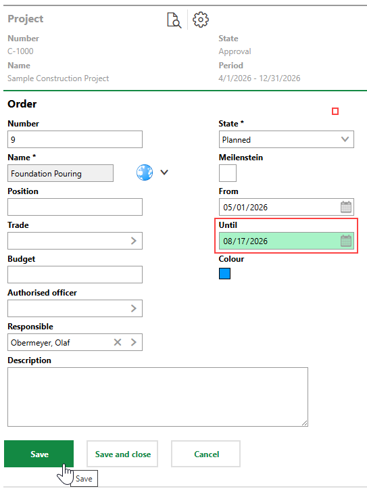Open the Responsible selection arrow
367x493 pixels.
pos(134,342)
